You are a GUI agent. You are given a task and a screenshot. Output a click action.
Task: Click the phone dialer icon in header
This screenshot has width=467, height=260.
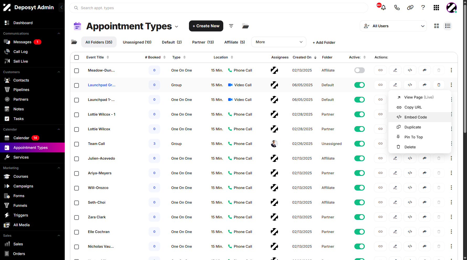397,8
